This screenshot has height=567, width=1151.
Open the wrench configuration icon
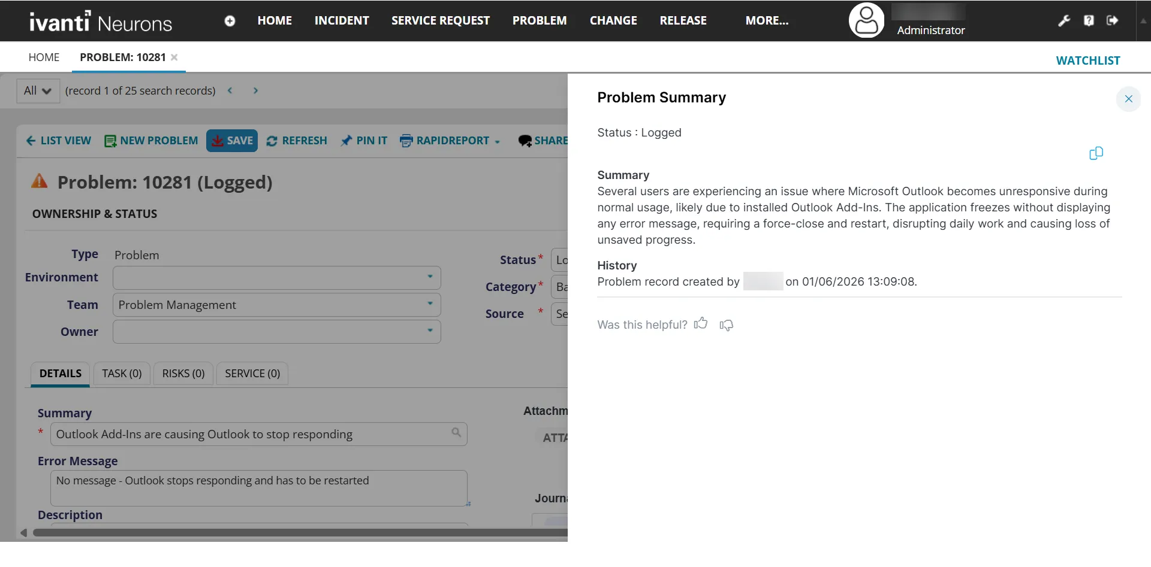click(x=1064, y=21)
